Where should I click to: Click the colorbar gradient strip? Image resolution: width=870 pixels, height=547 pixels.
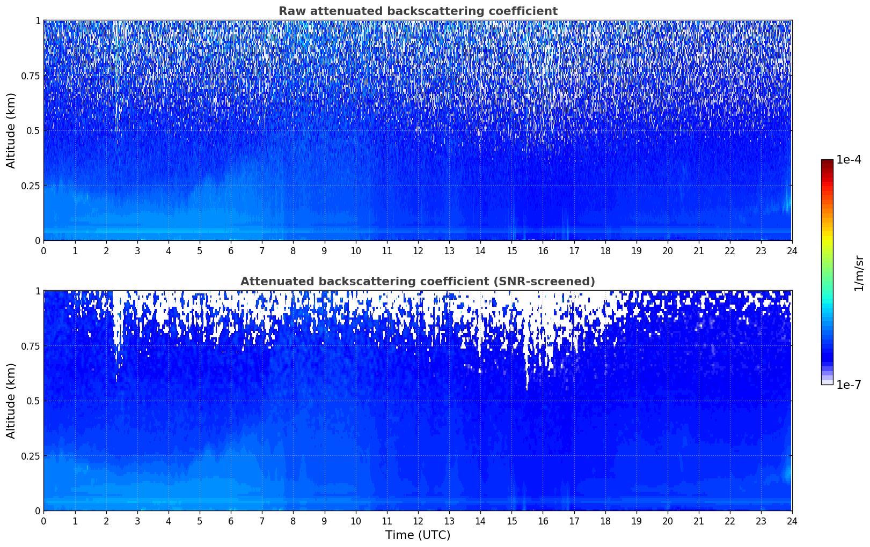(x=827, y=272)
